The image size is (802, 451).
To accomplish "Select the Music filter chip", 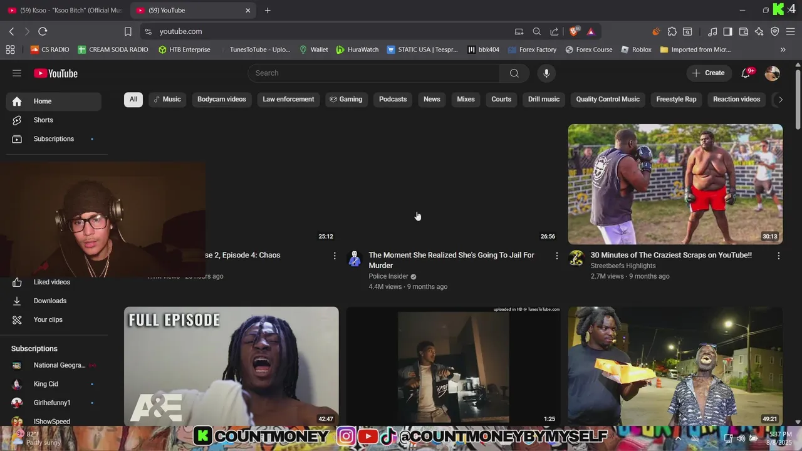I will click(x=167, y=100).
